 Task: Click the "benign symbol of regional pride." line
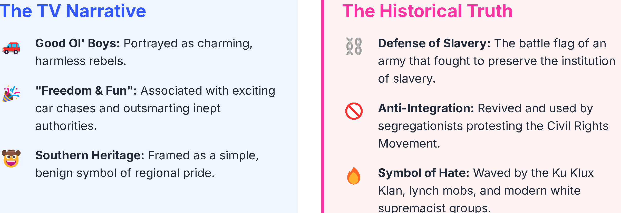(x=125, y=173)
